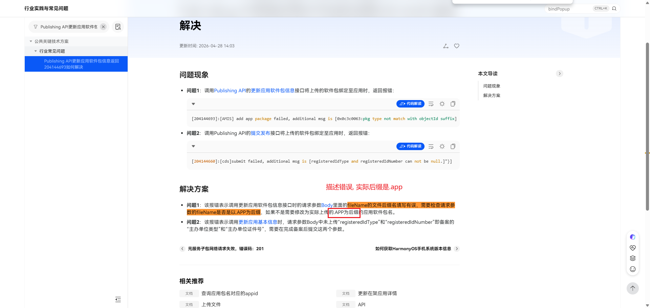650x308 pixels.
Task: Open the Publishing API link
Action: point(230,91)
